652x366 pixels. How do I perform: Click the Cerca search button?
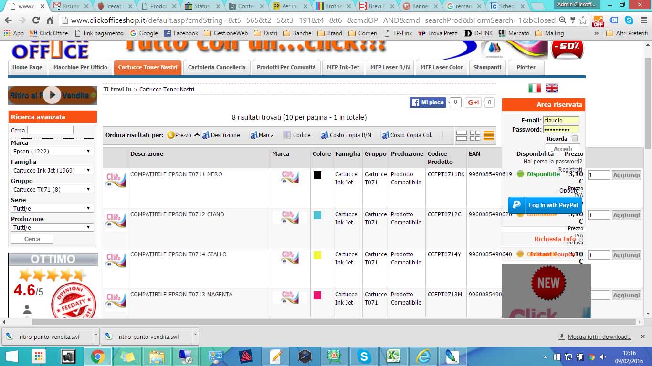pyautogui.click(x=32, y=239)
